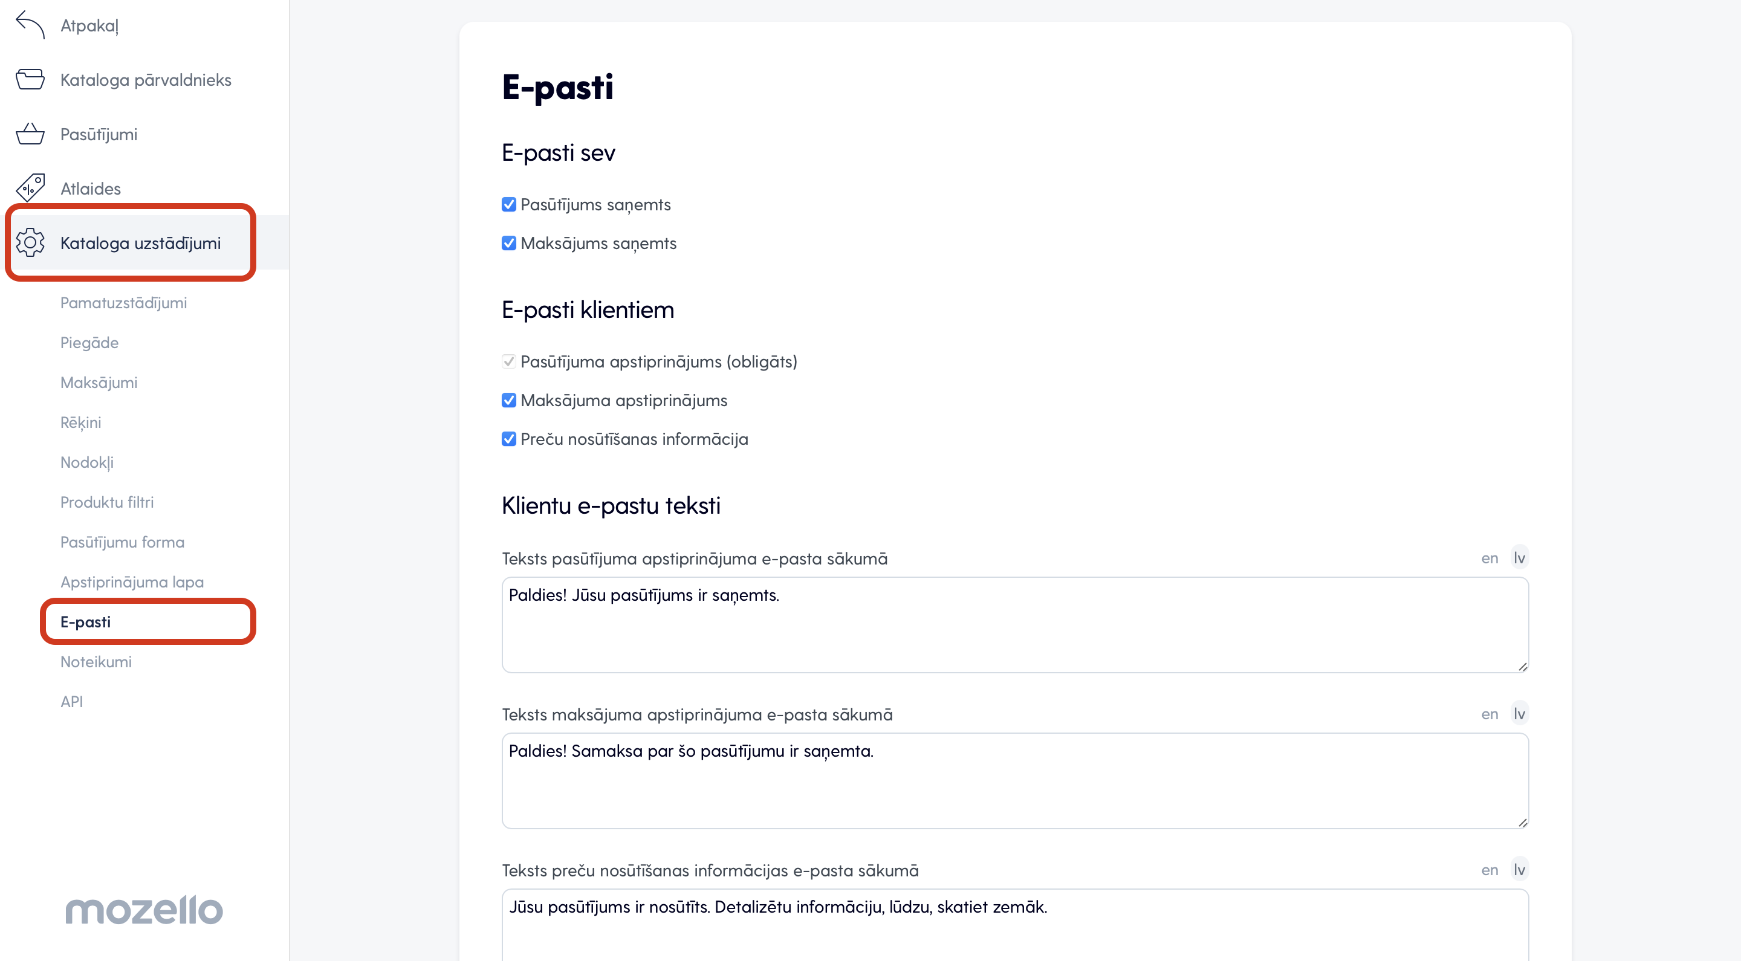
Task: Click into payment confirmation email text area
Action: point(1015,780)
